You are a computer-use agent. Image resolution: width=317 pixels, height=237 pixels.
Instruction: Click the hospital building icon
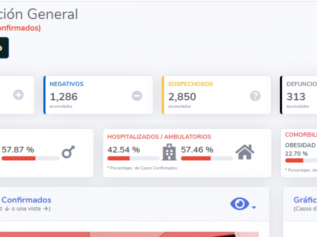(x=170, y=152)
